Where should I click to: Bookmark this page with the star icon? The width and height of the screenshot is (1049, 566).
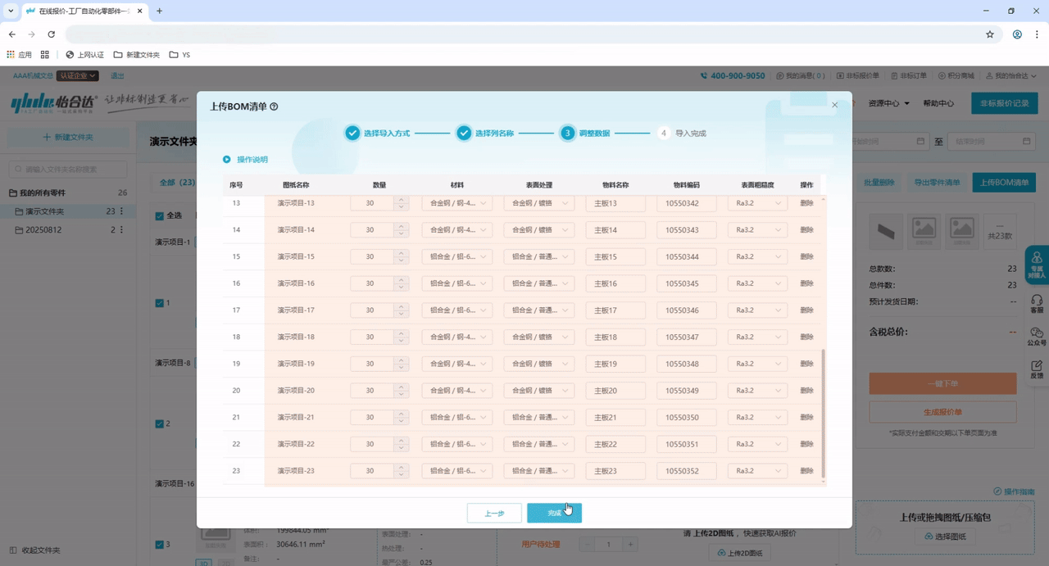(x=990, y=34)
